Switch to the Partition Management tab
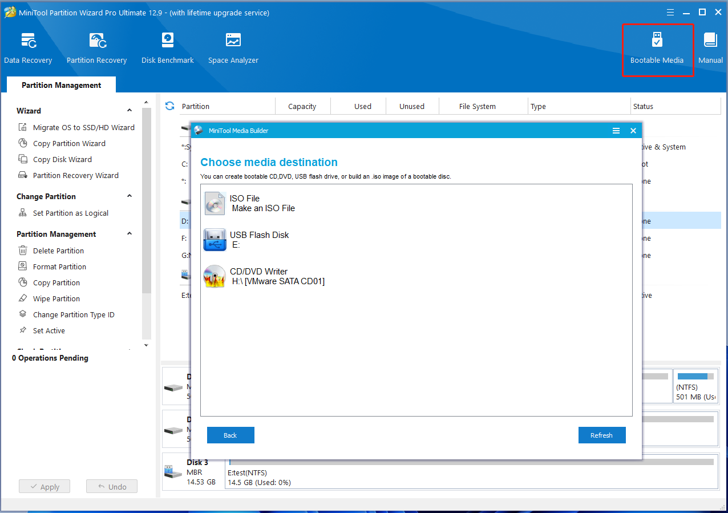The image size is (728, 513). [60, 84]
